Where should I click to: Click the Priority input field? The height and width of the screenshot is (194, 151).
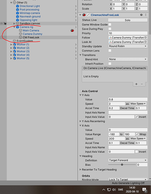point(128,33)
